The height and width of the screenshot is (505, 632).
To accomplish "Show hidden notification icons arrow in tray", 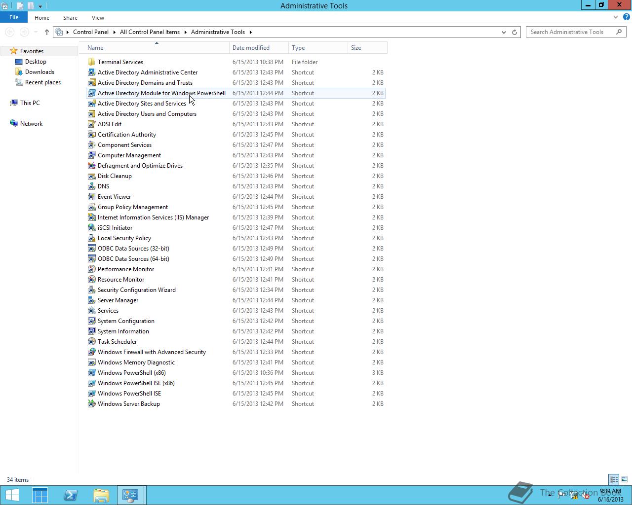I will (x=550, y=495).
